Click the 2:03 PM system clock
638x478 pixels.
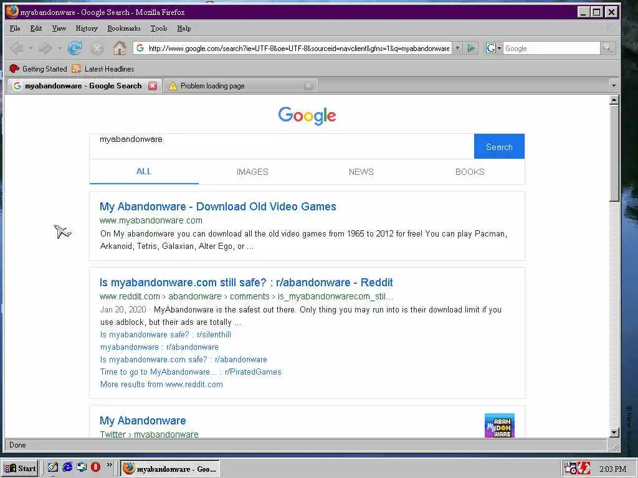pyautogui.click(x=613, y=469)
